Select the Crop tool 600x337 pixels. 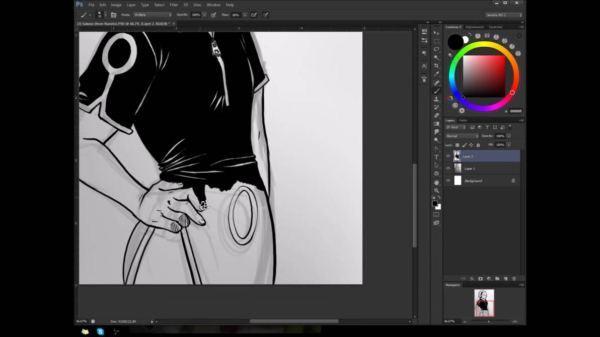(436, 66)
